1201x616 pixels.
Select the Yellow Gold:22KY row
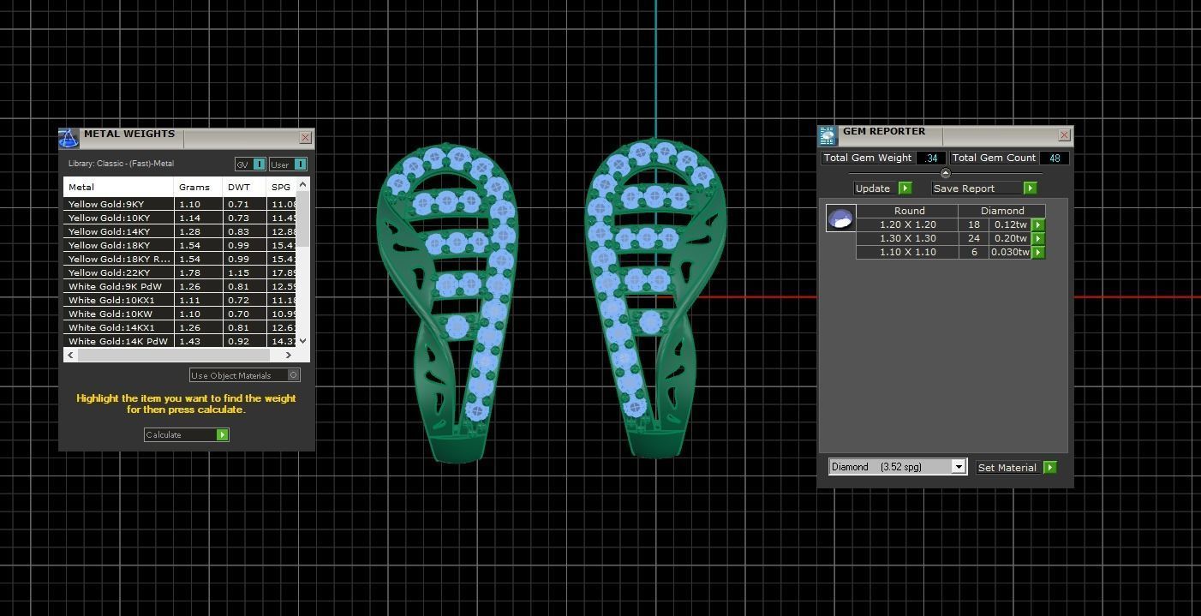[180, 272]
